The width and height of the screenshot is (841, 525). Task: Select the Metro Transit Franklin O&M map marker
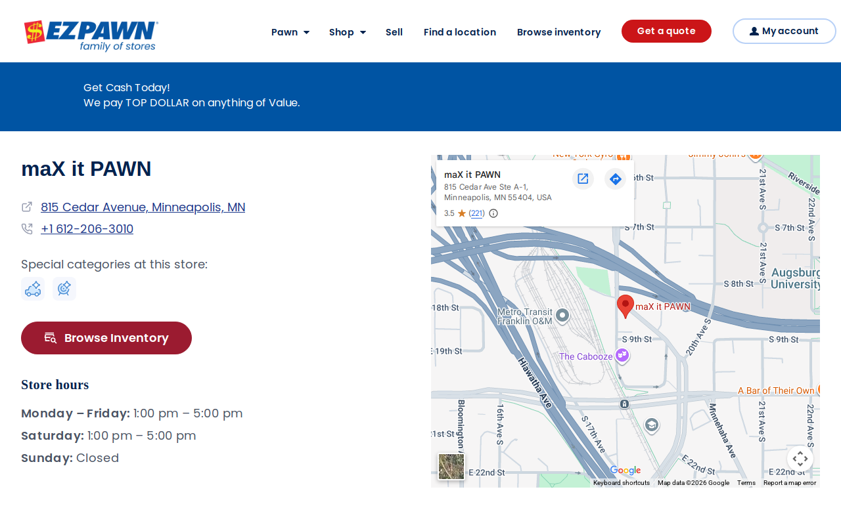click(x=562, y=316)
